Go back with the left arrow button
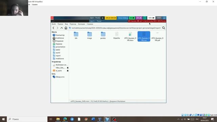217x122 pixels. click(x=54, y=28)
